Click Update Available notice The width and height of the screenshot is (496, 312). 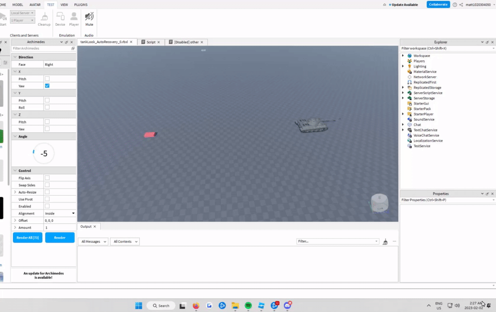[403, 5]
